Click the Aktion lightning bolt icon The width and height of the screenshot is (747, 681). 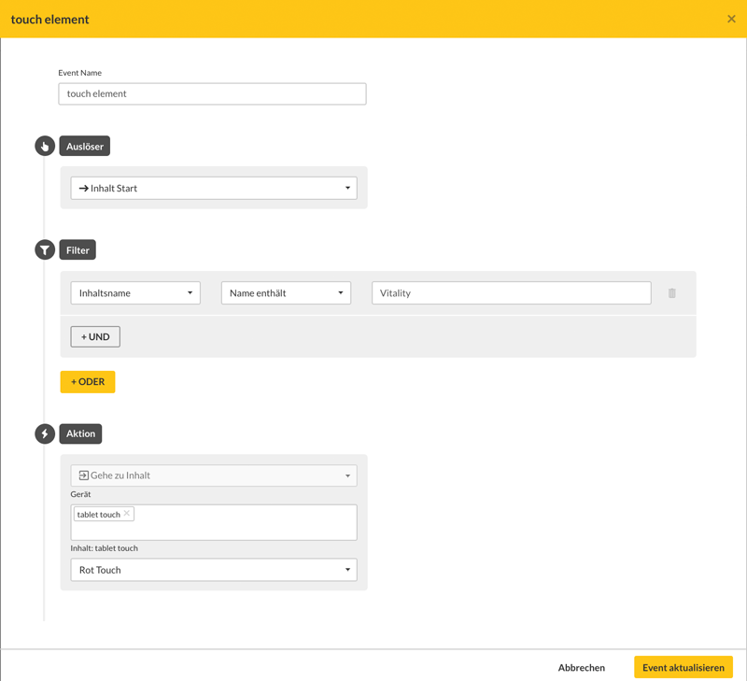45,433
